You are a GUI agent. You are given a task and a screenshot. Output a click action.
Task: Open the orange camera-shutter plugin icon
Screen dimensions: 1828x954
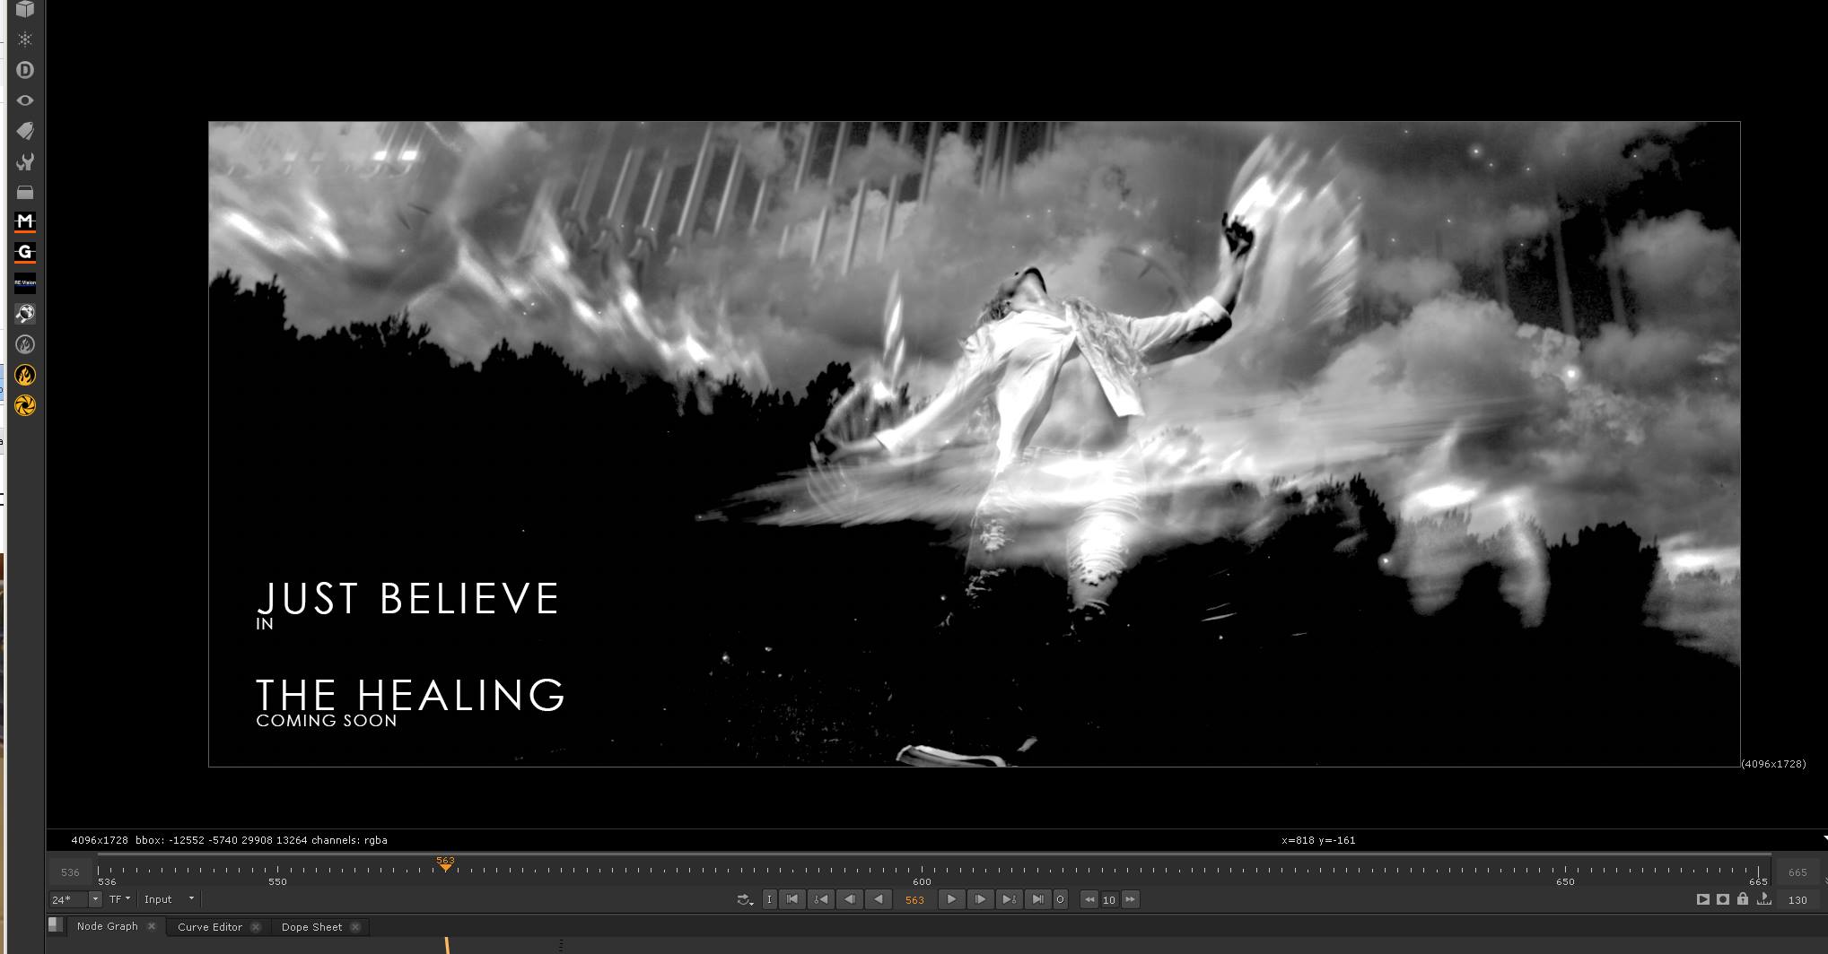pyautogui.click(x=25, y=406)
